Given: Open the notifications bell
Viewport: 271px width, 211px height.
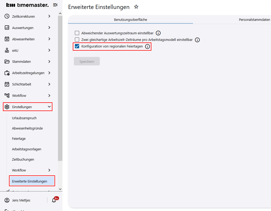Looking at the screenshot, I should point(54,200).
